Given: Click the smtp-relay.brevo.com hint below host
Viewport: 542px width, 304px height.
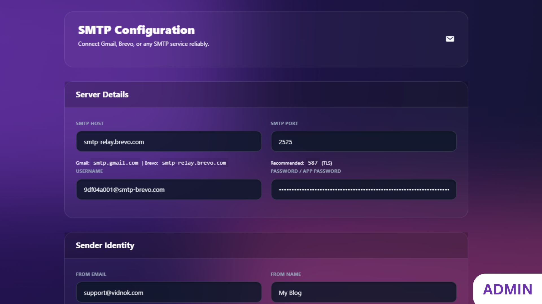Looking at the screenshot, I should click(194, 163).
